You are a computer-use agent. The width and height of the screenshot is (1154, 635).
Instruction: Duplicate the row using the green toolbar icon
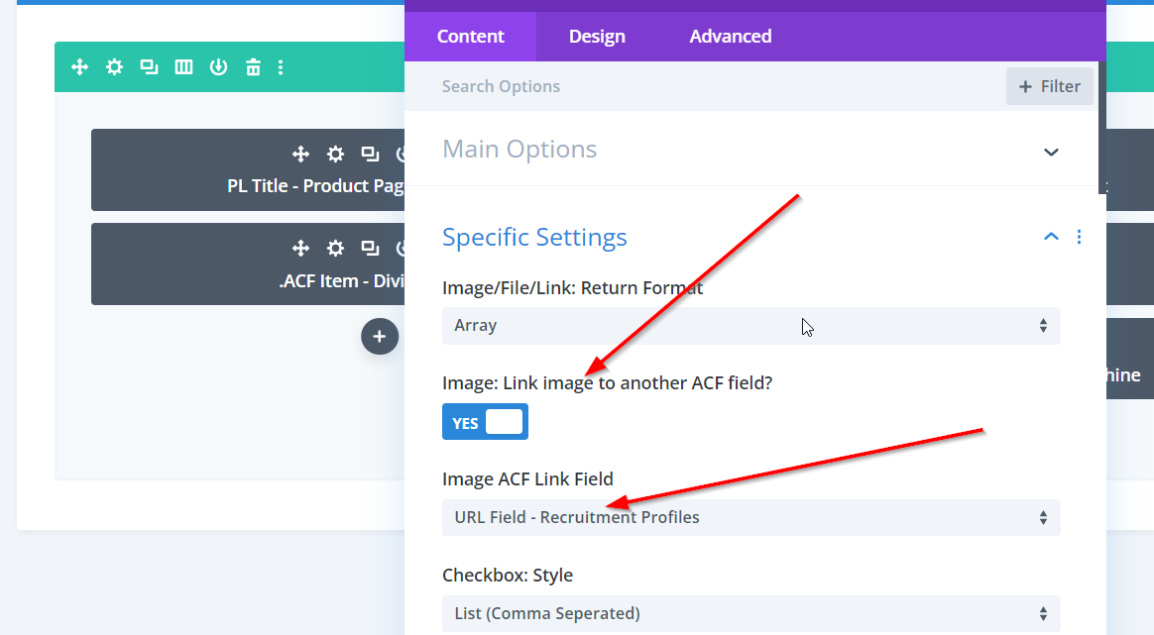[x=149, y=67]
